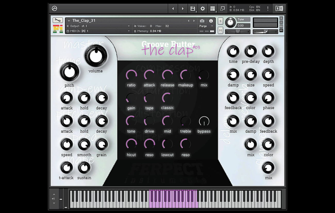Go to previous preset with top left arrow
Viewport: 335px width, 213px height.
tap(173, 8)
